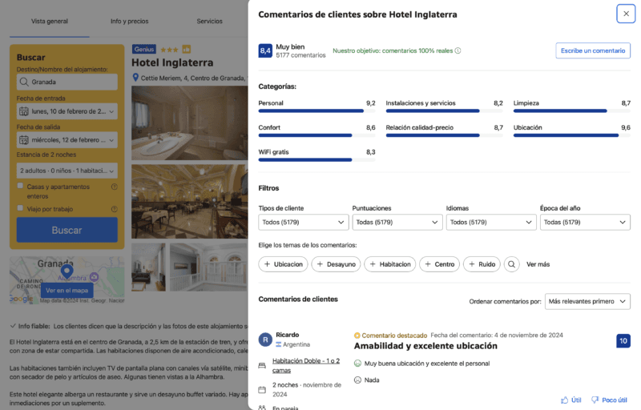Click the Genius badge
The height and width of the screenshot is (410, 641).
pos(144,50)
